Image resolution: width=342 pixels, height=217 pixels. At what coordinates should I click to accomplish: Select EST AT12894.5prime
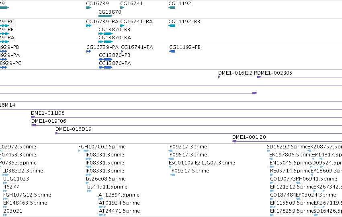pos(119,195)
